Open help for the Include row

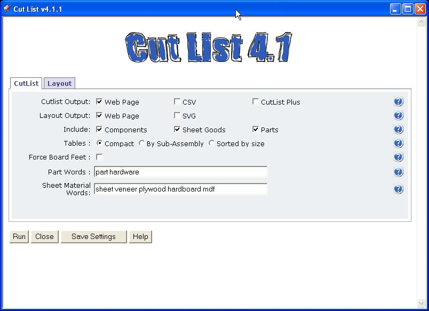pos(399,129)
